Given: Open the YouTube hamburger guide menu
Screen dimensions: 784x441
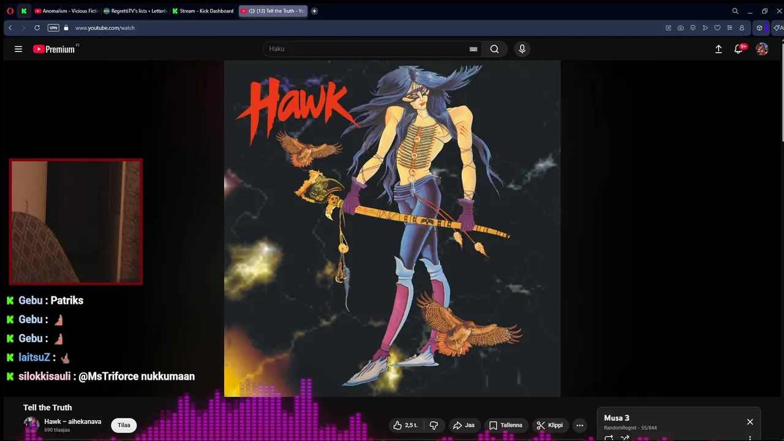Looking at the screenshot, I should click(x=18, y=49).
